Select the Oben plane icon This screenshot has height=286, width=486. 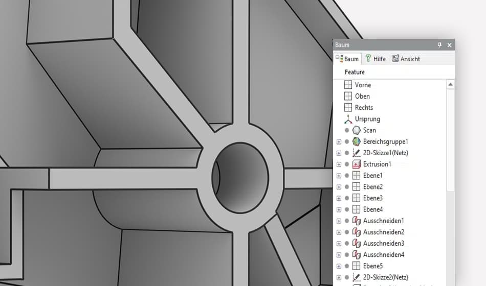[348, 96]
